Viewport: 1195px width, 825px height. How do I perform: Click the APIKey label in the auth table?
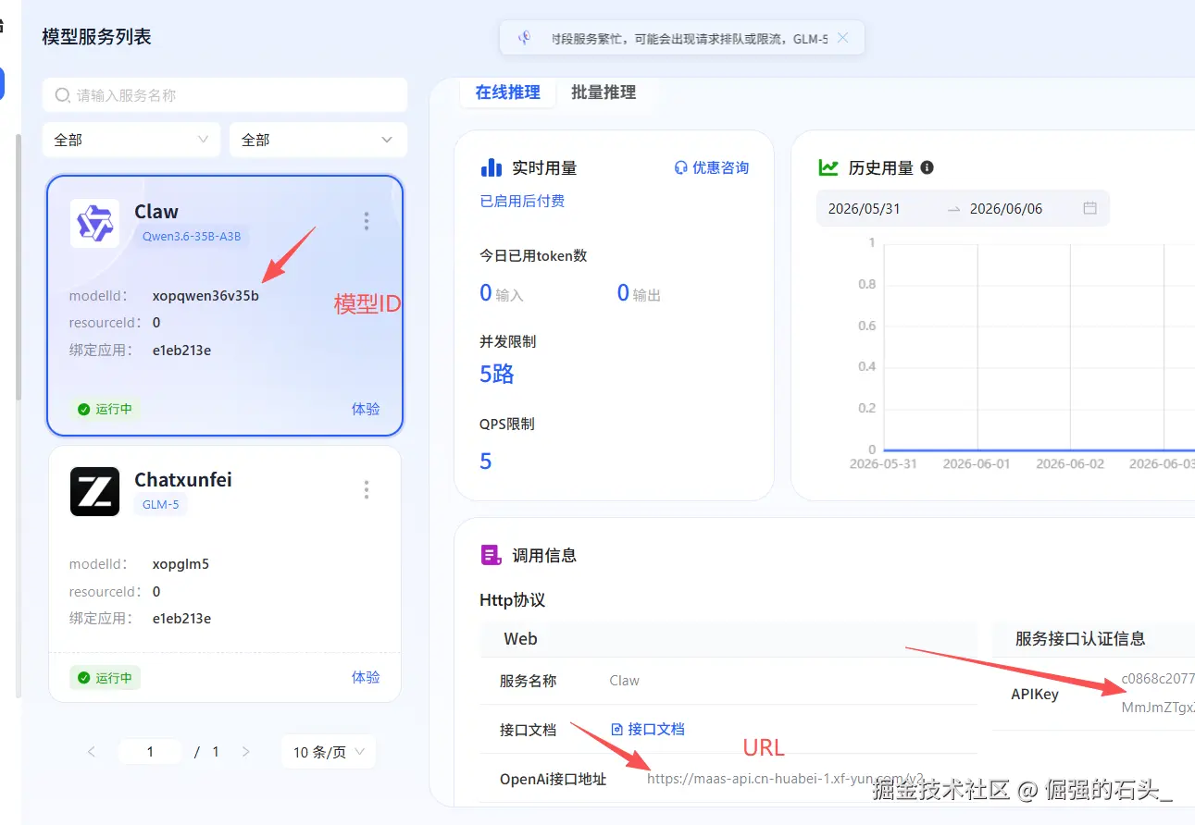(1035, 695)
